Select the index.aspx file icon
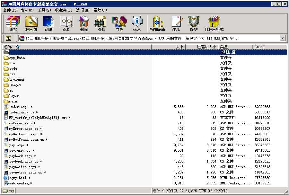This screenshot has height=195, width=289. pos(6,107)
